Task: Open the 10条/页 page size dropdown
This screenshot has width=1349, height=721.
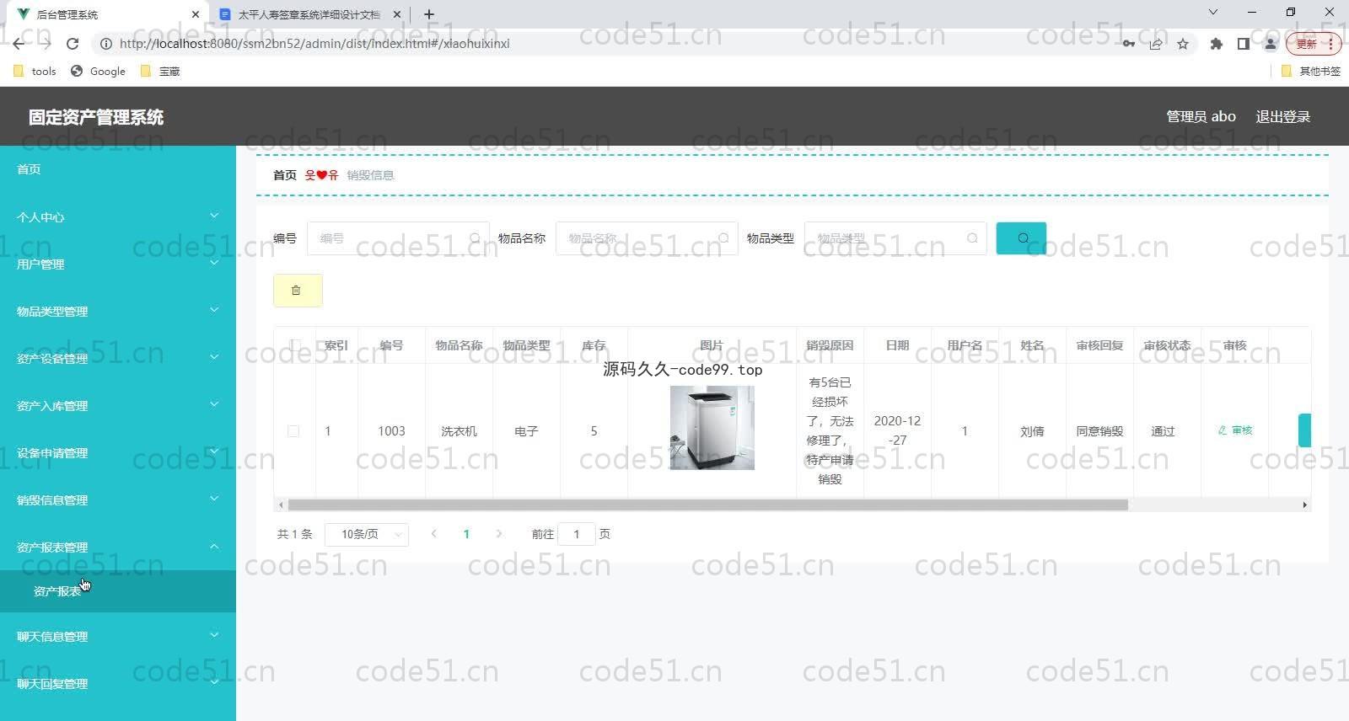Action: click(367, 534)
